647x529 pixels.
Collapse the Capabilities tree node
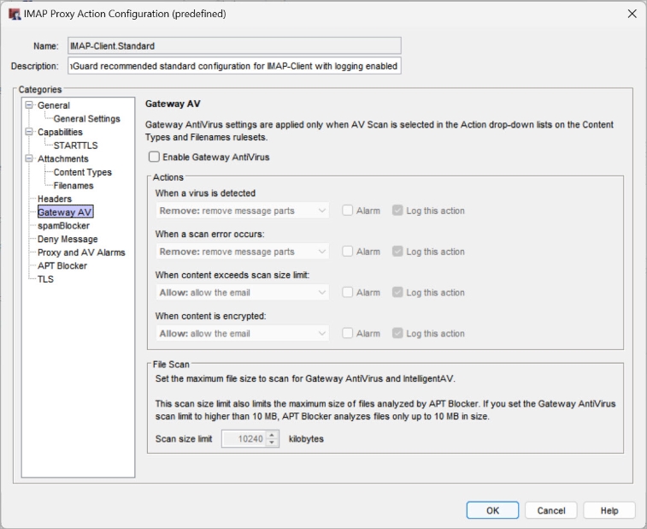29,132
